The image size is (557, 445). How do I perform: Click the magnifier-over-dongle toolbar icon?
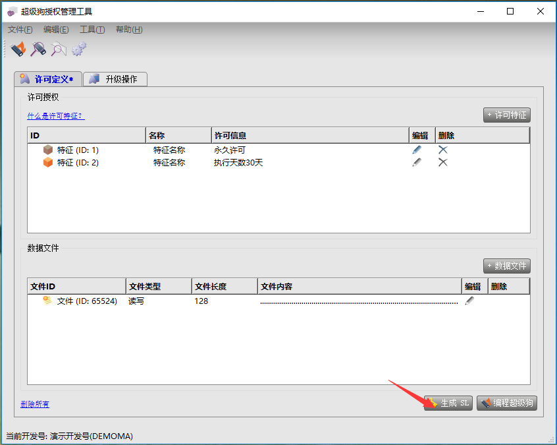tap(39, 49)
